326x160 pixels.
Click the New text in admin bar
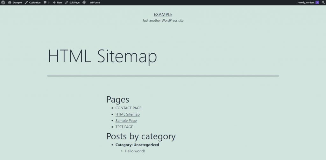click(x=60, y=3)
